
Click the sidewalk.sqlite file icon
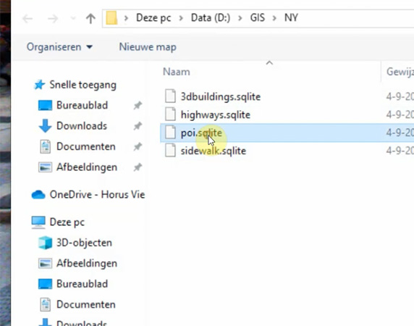[x=170, y=150]
